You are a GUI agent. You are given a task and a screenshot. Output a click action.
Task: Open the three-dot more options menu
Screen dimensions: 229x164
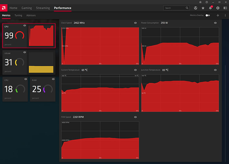[x=225, y=15]
